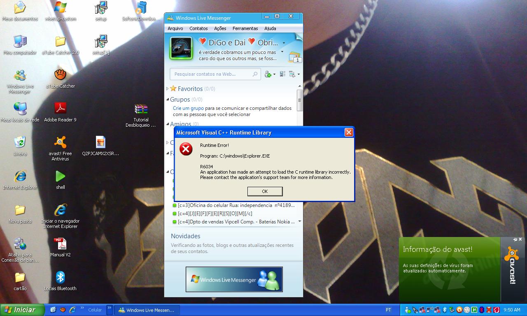Pin the avast! information popup
The image size is (527, 316).
(515, 239)
